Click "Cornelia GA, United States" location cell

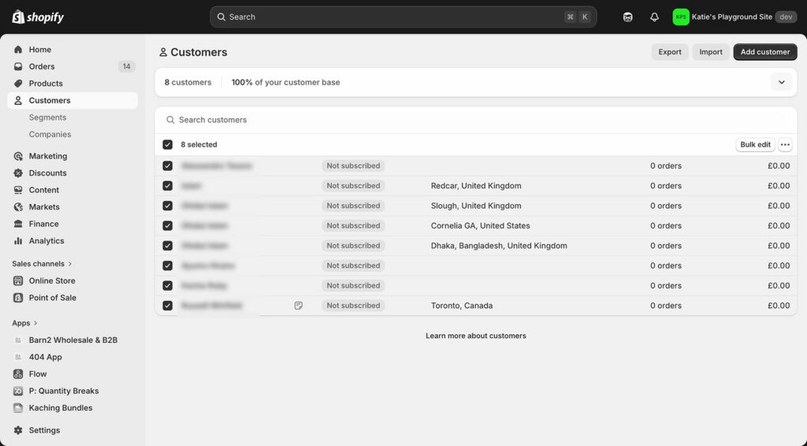pyautogui.click(x=480, y=226)
